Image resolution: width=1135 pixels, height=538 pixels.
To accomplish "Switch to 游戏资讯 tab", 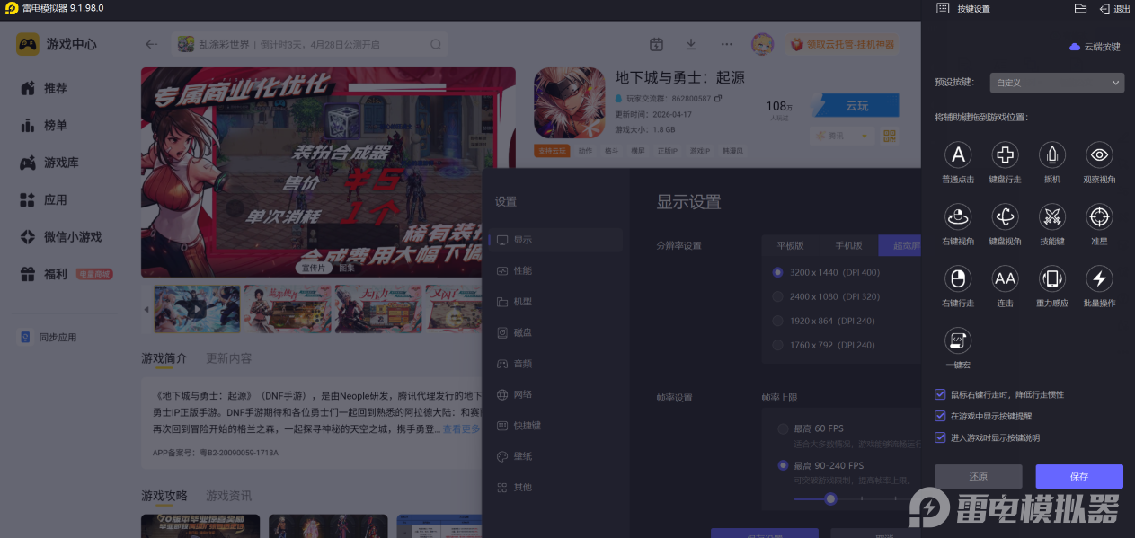I will click(228, 496).
